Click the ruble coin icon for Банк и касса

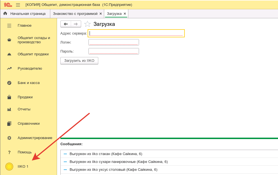[9, 83]
